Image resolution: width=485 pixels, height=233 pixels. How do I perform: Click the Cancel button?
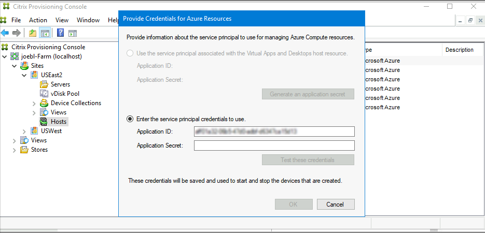click(x=335, y=204)
